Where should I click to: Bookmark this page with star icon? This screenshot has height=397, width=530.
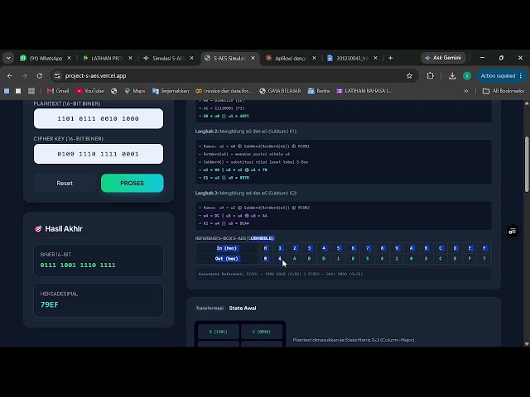409,76
